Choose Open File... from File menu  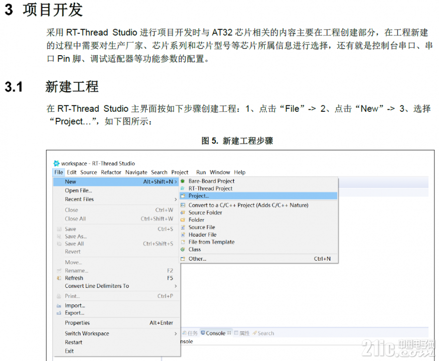pyautogui.click(x=116, y=191)
